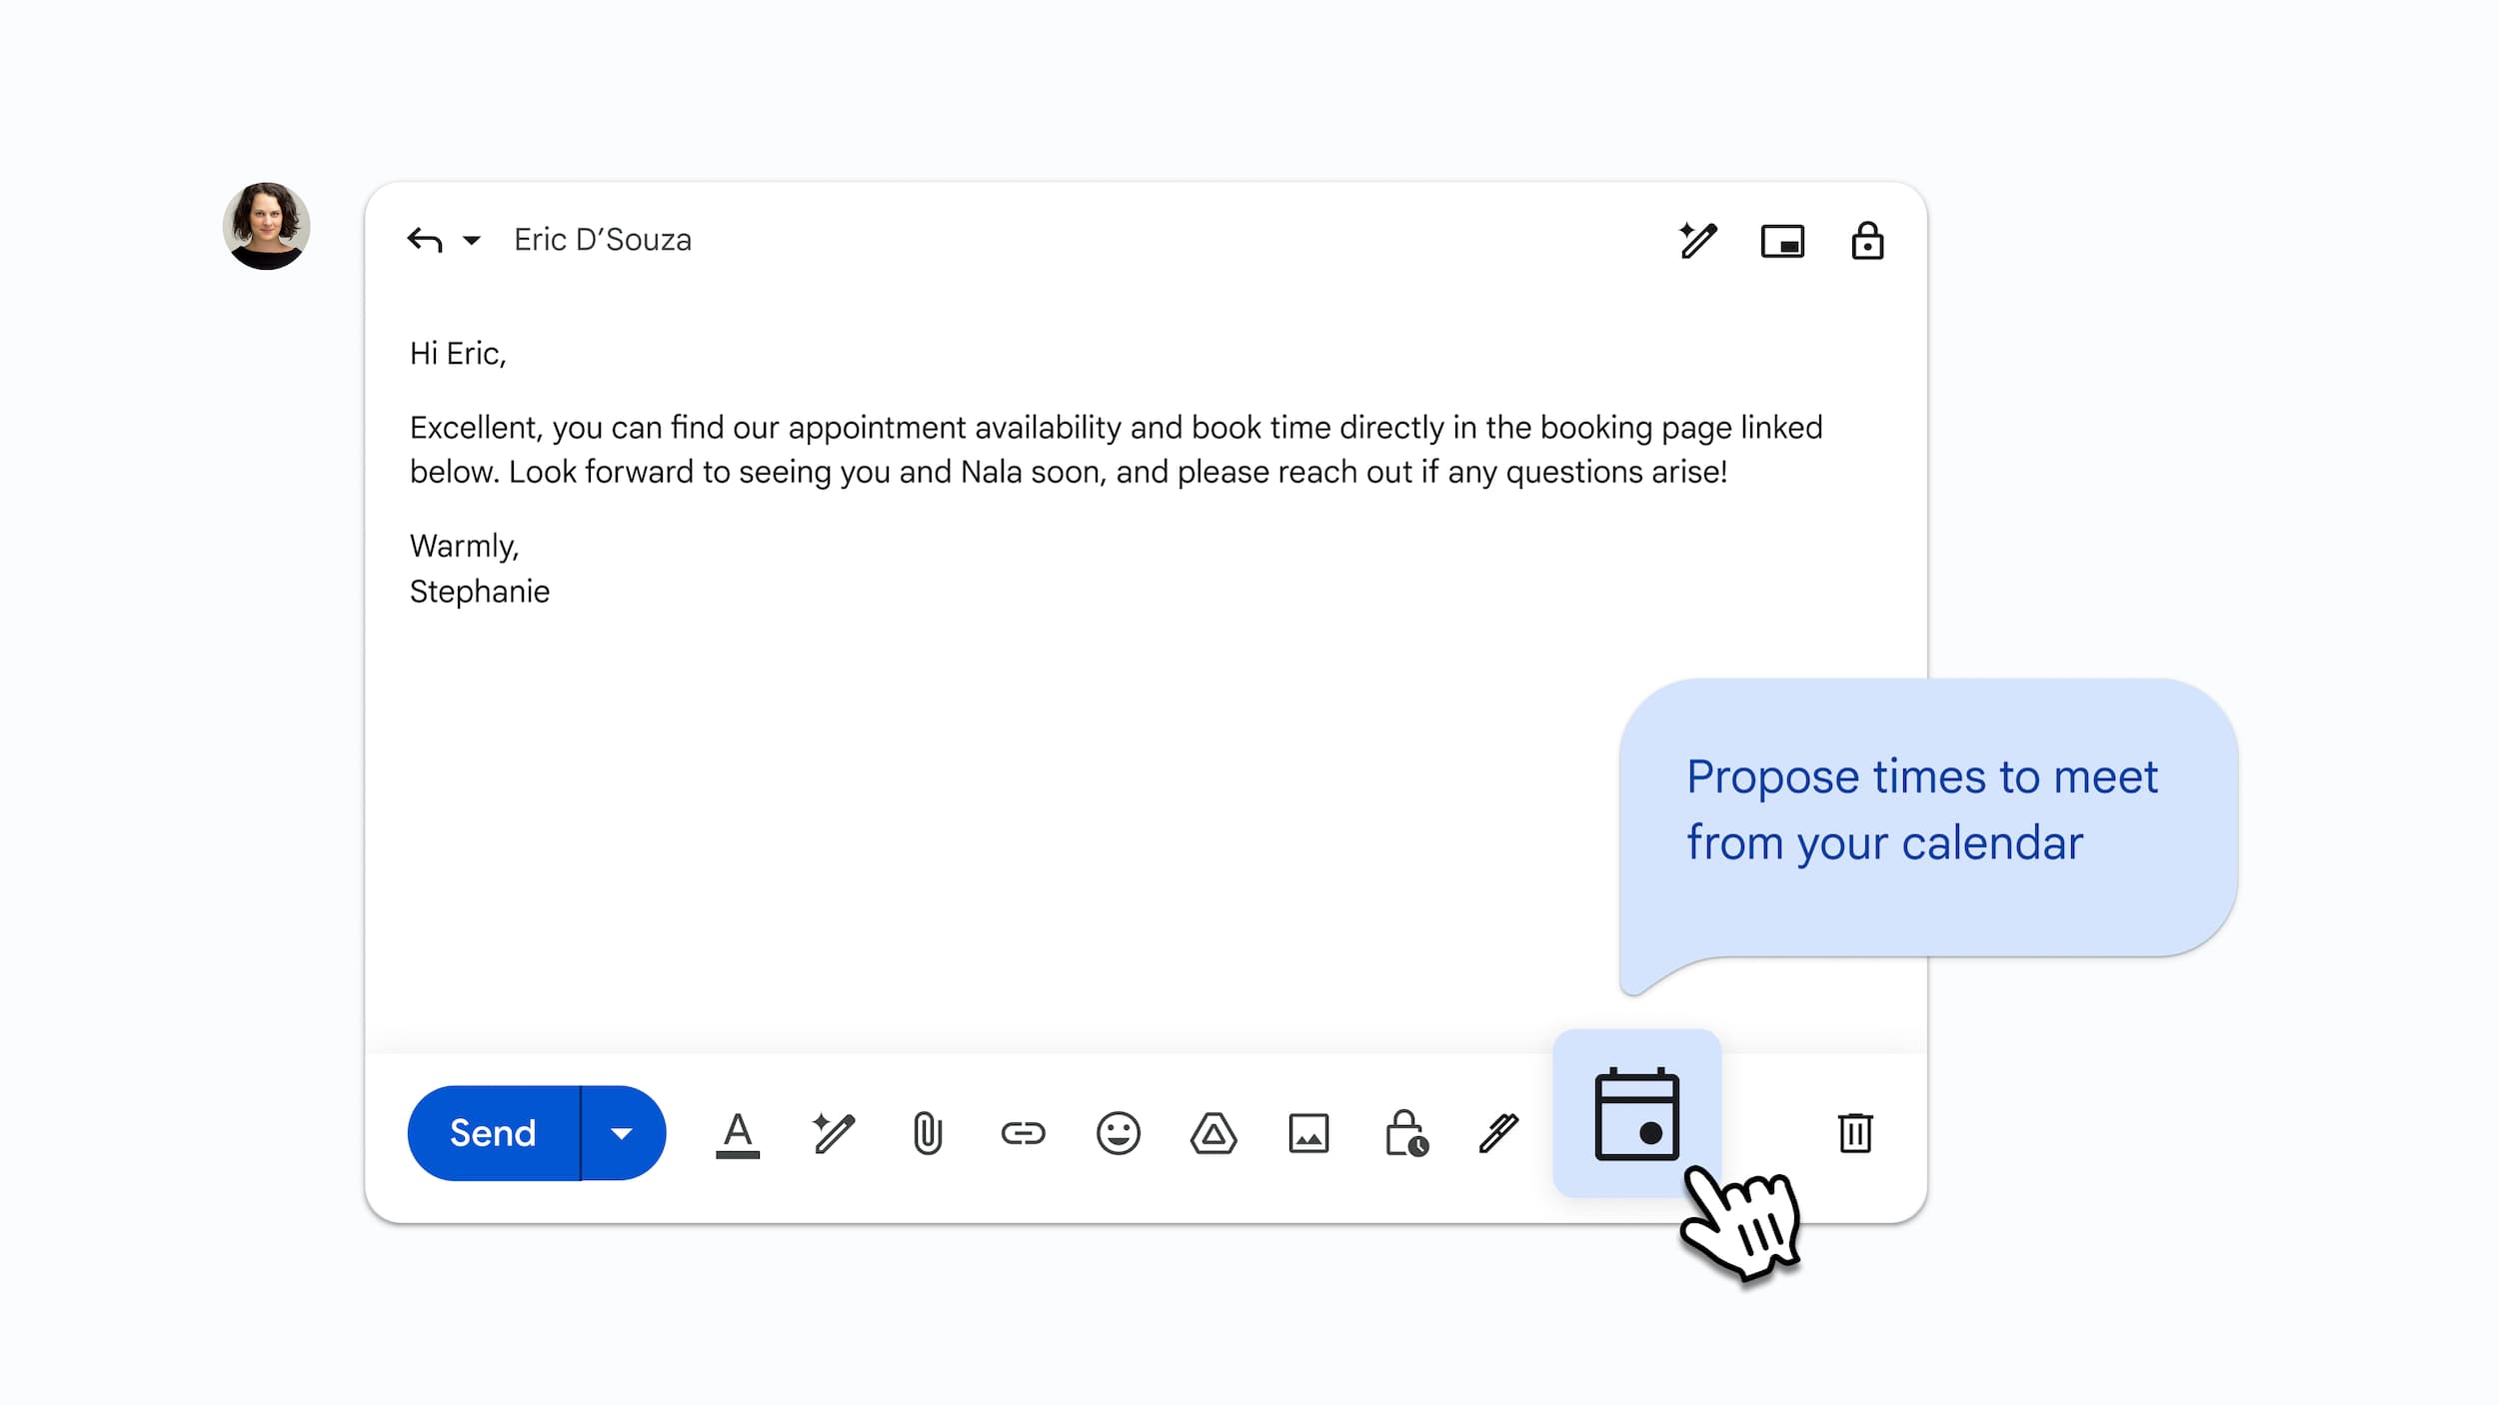Screen dimensions: 2499x1405
Task: Insert a link using the chain icon
Action: (x=1023, y=1132)
